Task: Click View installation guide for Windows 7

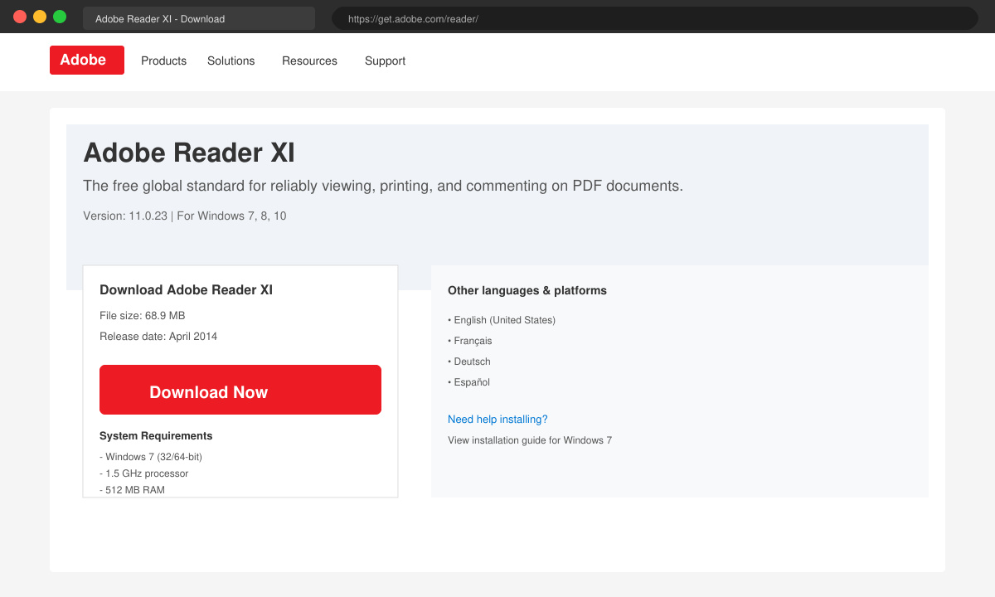Action: 530,440
